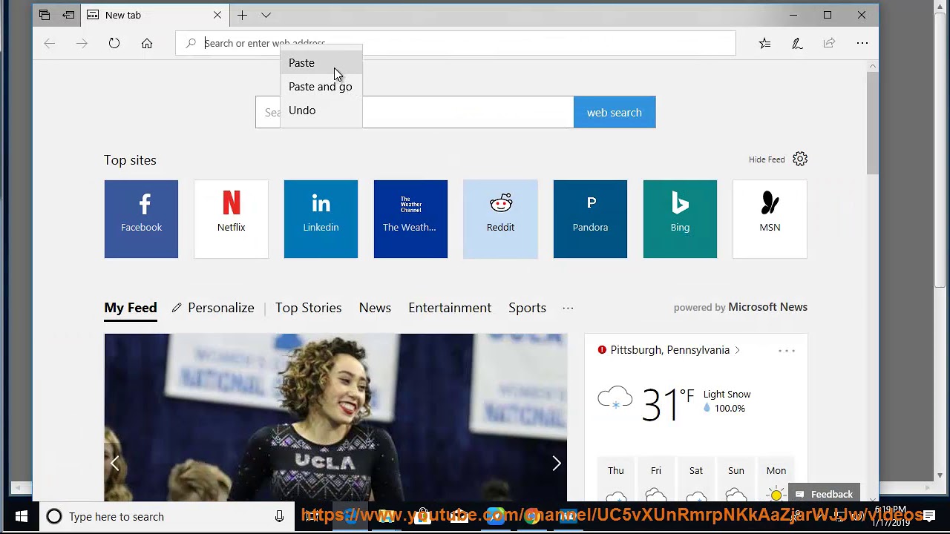
Task: Open the Bing top site tile
Action: 680,219
